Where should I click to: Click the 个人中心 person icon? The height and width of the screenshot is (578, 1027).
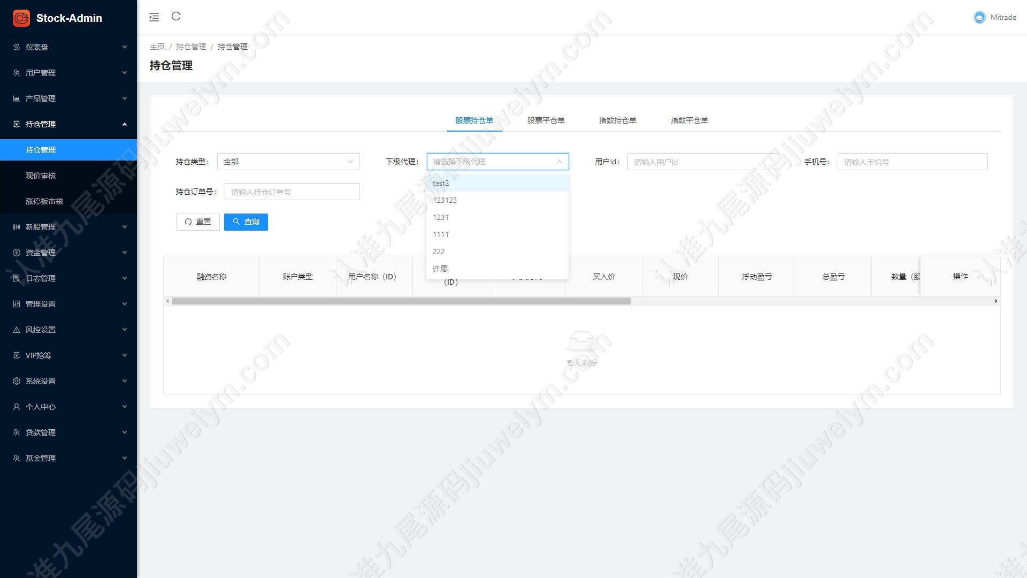pos(17,407)
